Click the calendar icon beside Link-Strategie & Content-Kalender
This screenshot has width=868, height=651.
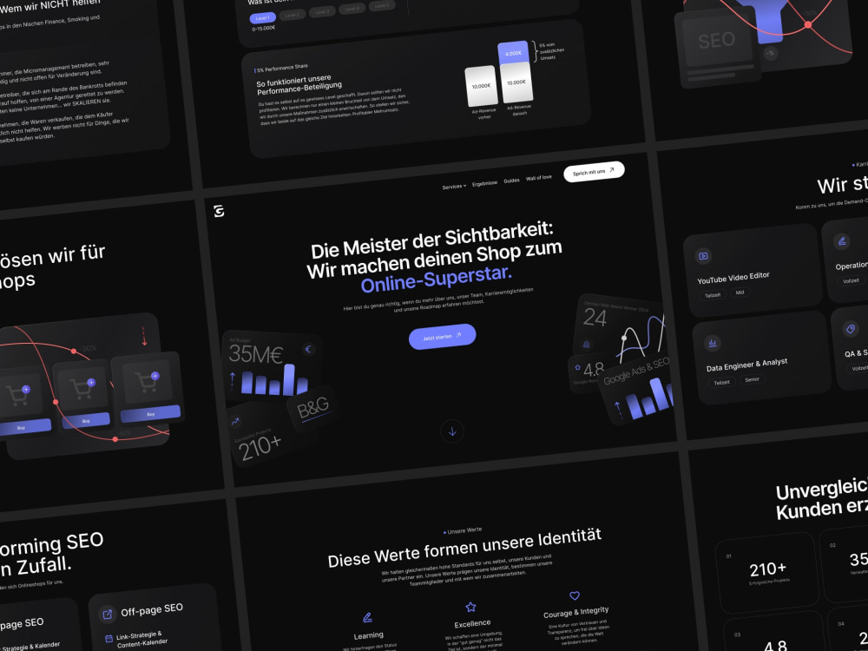pos(109,639)
